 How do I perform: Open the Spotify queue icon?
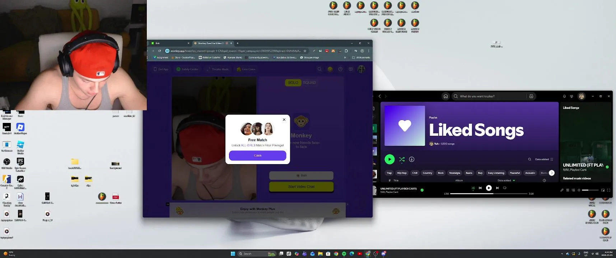(x=568, y=190)
